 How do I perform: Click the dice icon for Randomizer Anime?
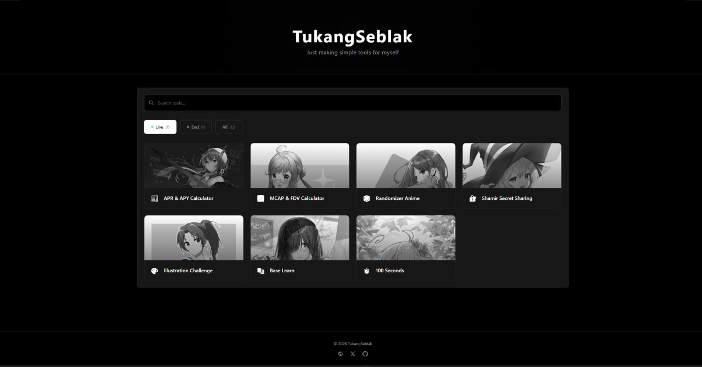point(366,198)
